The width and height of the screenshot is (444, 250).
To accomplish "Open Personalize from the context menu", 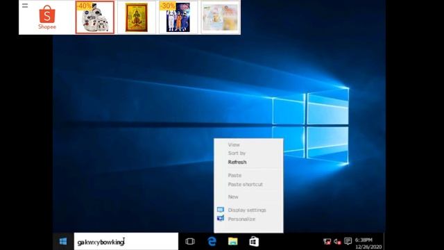I will (x=241, y=219).
